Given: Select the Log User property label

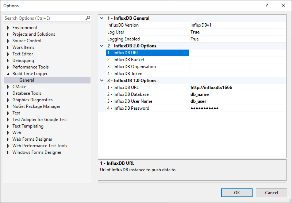Looking at the screenshot, I should tap(116, 32).
